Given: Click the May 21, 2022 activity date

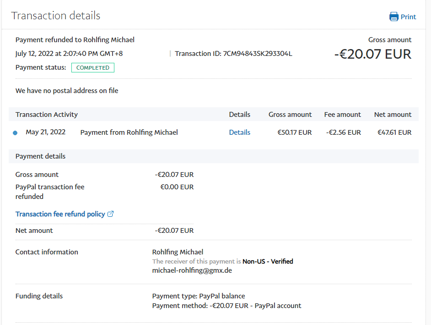Looking at the screenshot, I should [45, 132].
